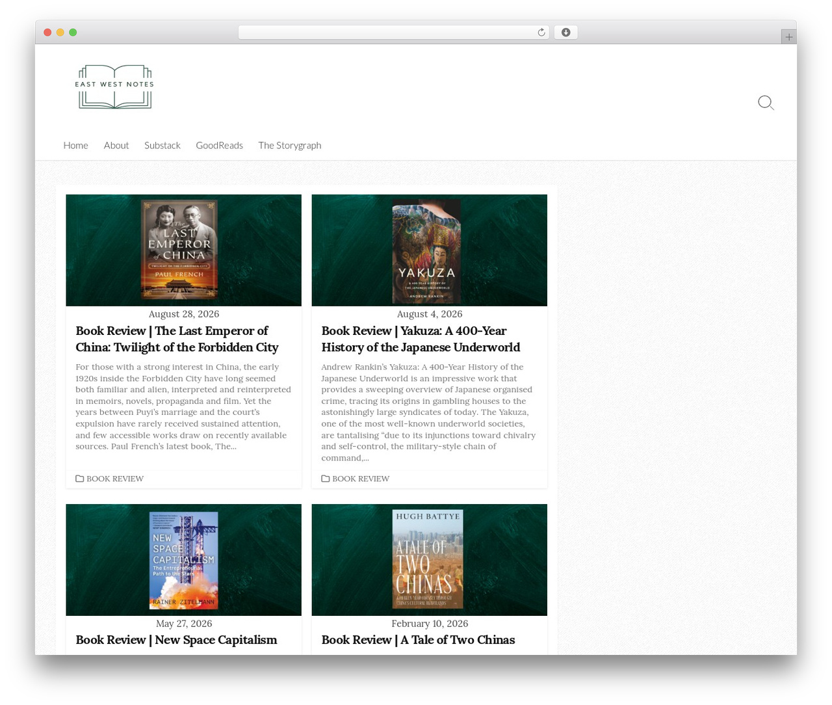Open the GoodReads menu link

(219, 145)
